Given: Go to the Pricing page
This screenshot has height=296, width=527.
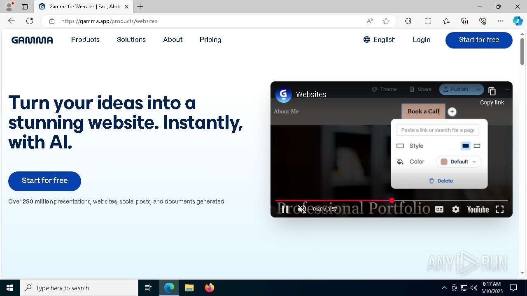Looking at the screenshot, I should (210, 40).
